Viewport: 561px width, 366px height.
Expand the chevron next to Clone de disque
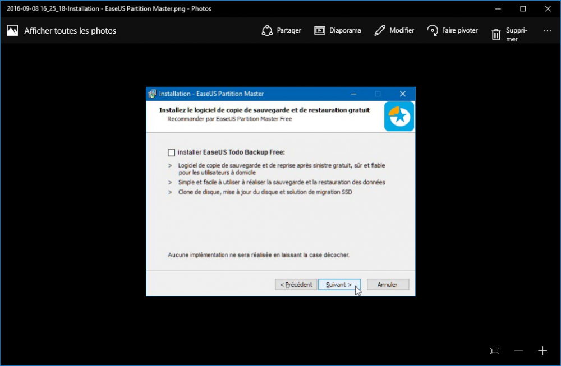(169, 192)
